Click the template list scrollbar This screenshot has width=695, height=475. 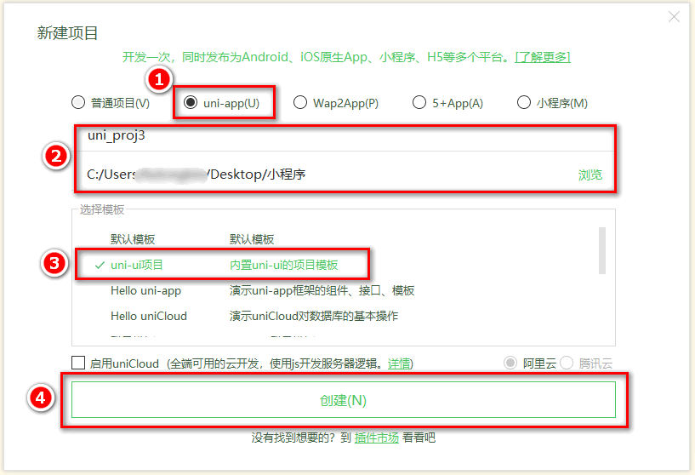tap(602, 250)
